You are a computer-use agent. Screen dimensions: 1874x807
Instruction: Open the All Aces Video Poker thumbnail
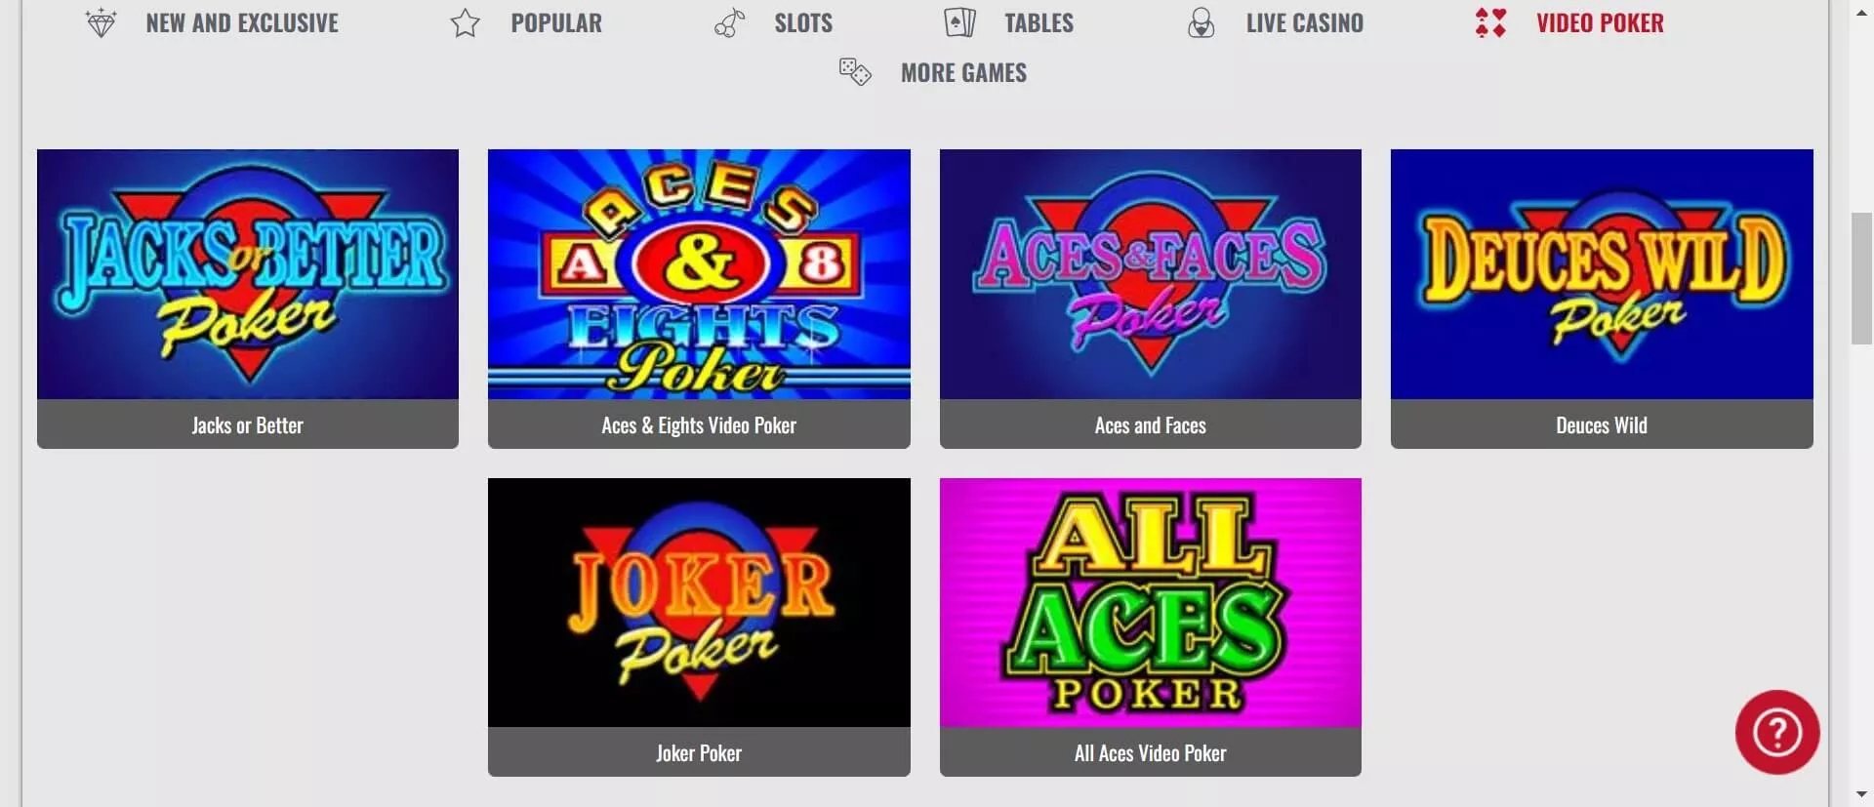click(x=1150, y=603)
